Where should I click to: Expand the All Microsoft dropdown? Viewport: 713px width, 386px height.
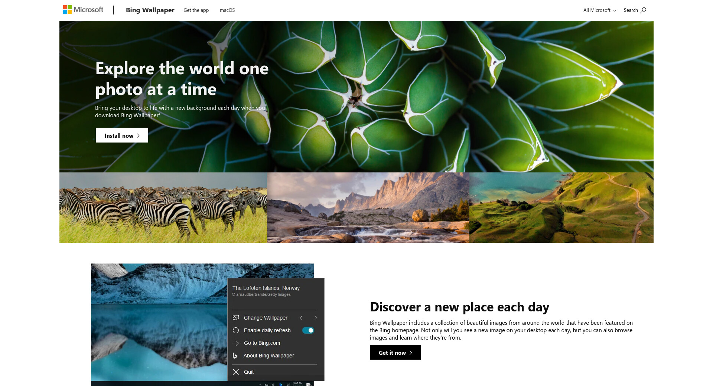pyautogui.click(x=600, y=10)
